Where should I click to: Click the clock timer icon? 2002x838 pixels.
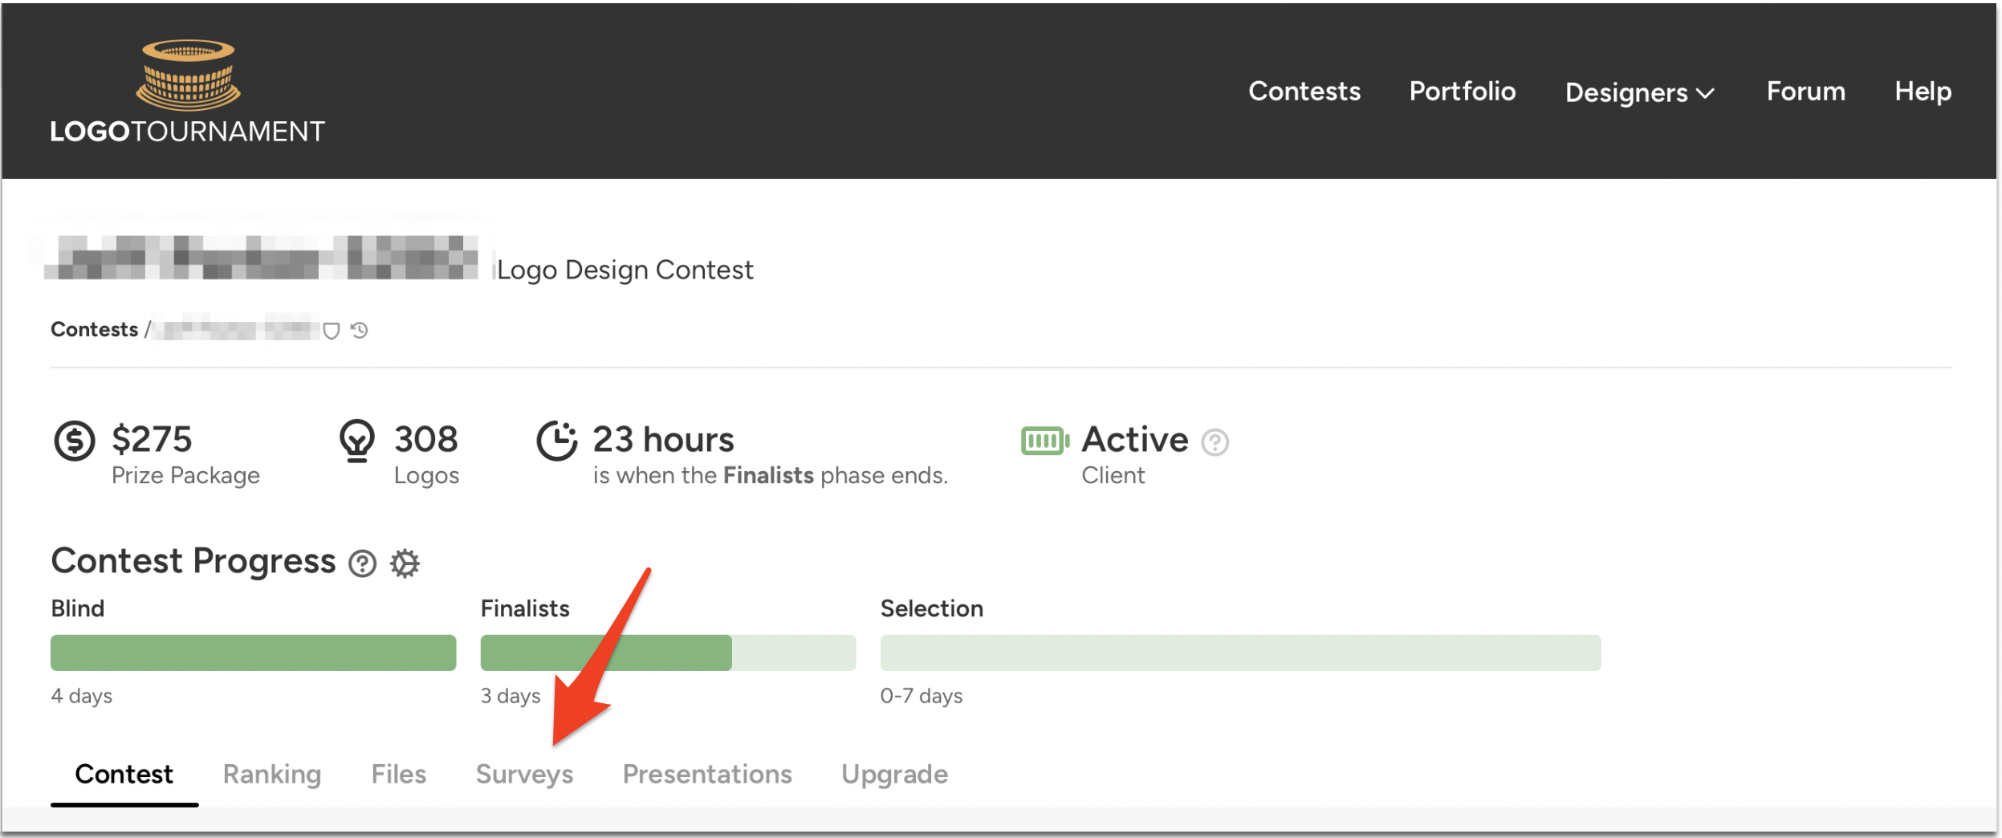[557, 441]
